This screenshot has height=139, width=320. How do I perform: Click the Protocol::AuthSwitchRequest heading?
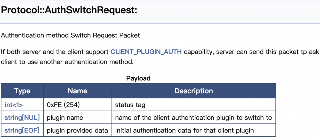coord(69,11)
